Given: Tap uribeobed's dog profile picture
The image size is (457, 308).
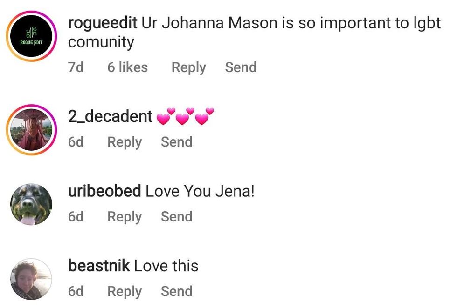Looking at the screenshot, I should (31, 204).
